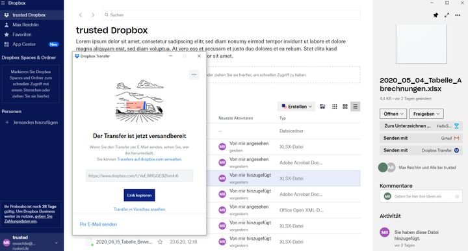Go back with the left arrow
The width and height of the screenshot is (468, 251).
point(81,15)
